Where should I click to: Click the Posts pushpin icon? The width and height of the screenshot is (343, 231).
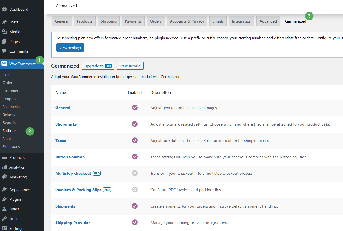(4, 22)
